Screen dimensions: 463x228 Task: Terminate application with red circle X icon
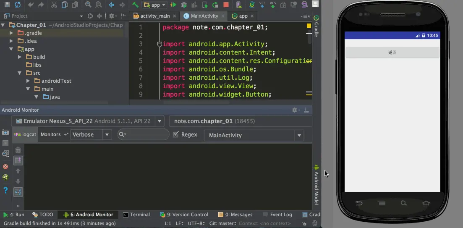click(x=5, y=167)
